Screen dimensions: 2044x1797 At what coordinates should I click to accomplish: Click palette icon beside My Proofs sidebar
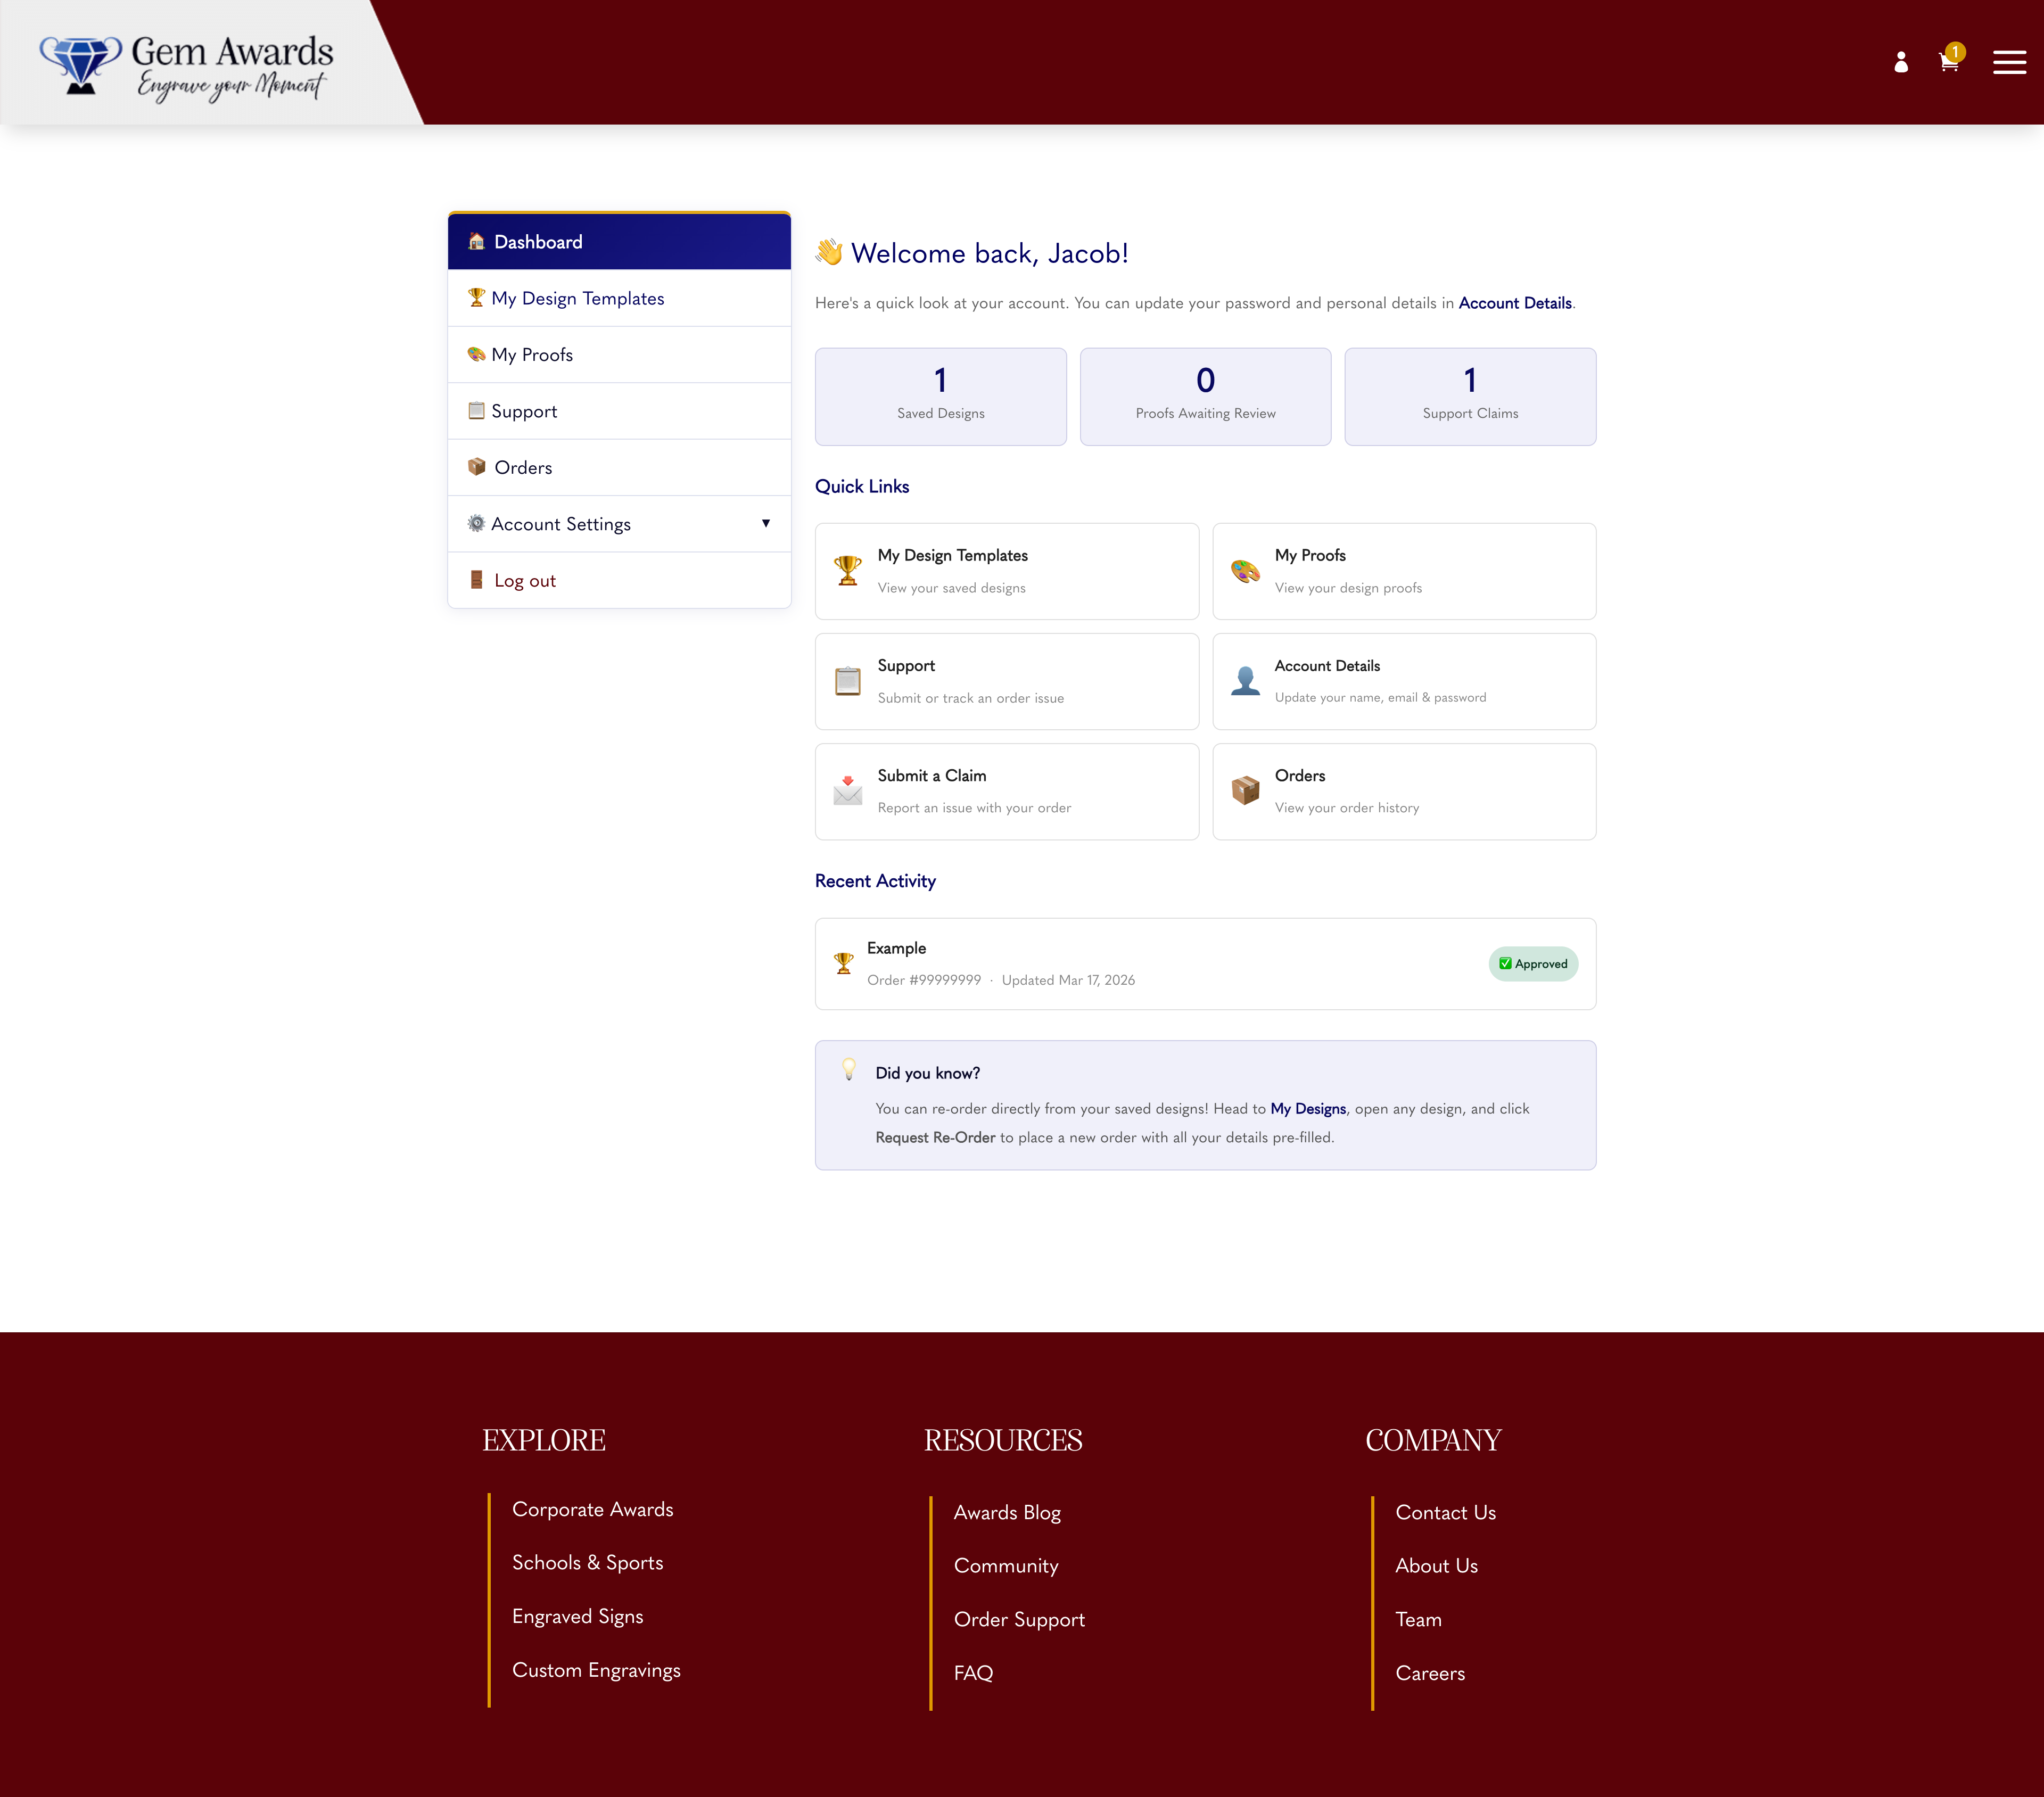pyautogui.click(x=476, y=354)
